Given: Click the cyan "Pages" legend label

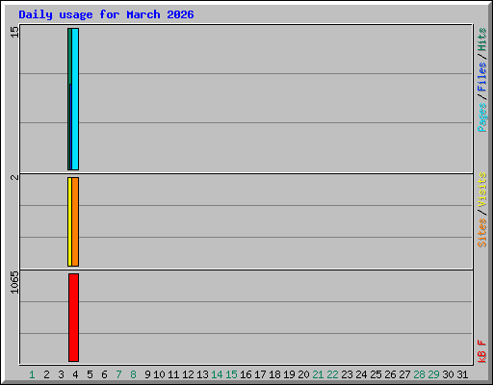Looking at the screenshot, I should point(482,117).
